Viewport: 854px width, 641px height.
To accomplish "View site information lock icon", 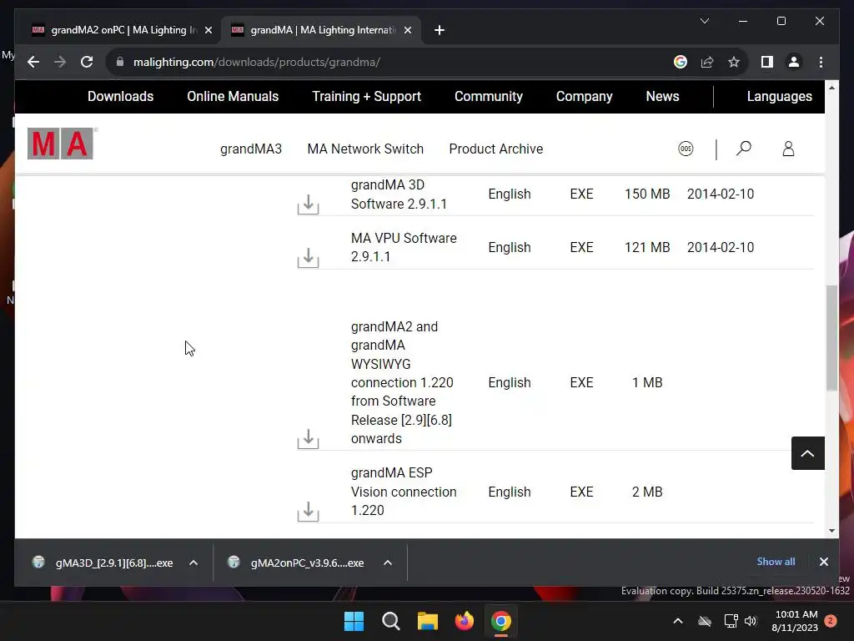I will tap(120, 62).
